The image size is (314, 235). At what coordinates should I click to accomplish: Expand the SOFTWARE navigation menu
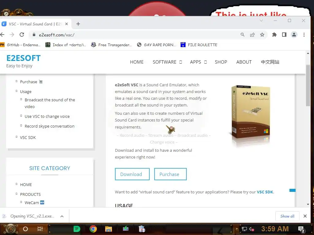click(x=167, y=62)
